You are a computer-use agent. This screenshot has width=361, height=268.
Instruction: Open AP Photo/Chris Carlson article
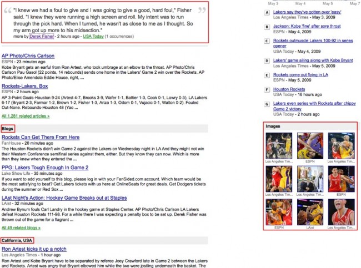click(x=28, y=55)
